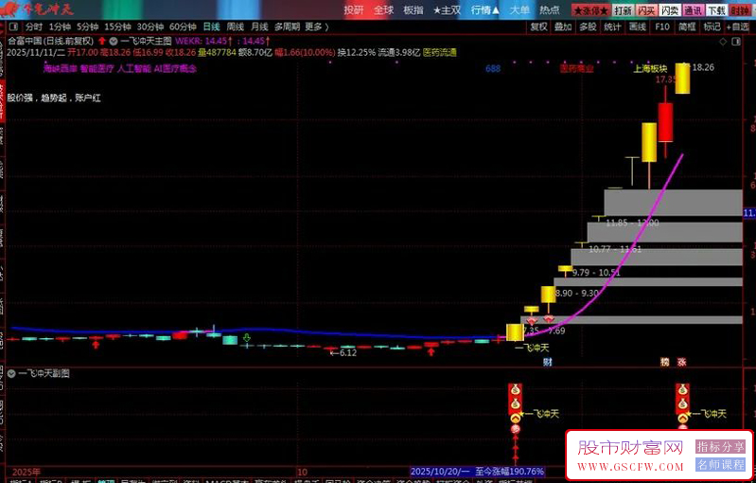The image size is (756, 483).
Task: Toggle the left sidebar panel icon beside 分时
Action: (x=13, y=27)
